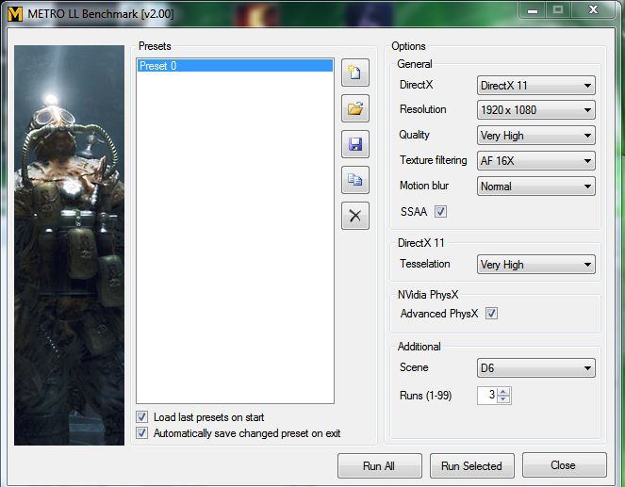Image resolution: width=625 pixels, height=487 pixels.
Task: Create a new preset with the new-file icon
Action: click(x=355, y=73)
